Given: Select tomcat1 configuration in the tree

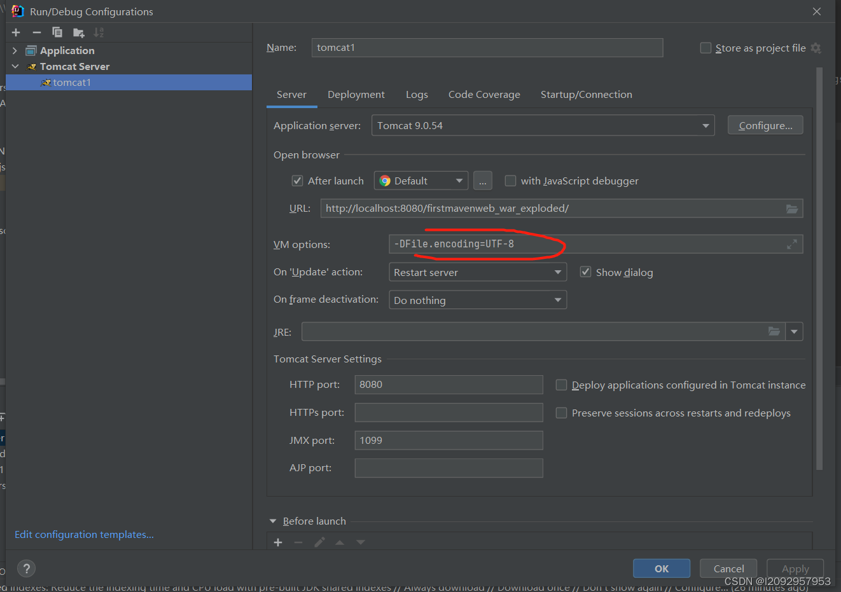Looking at the screenshot, I should (x=129, y=83).
